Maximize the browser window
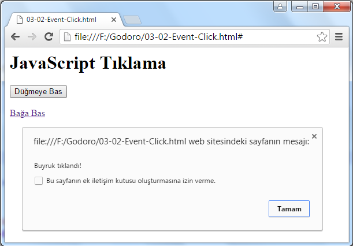The image size is (353, 246). [315, 6]
